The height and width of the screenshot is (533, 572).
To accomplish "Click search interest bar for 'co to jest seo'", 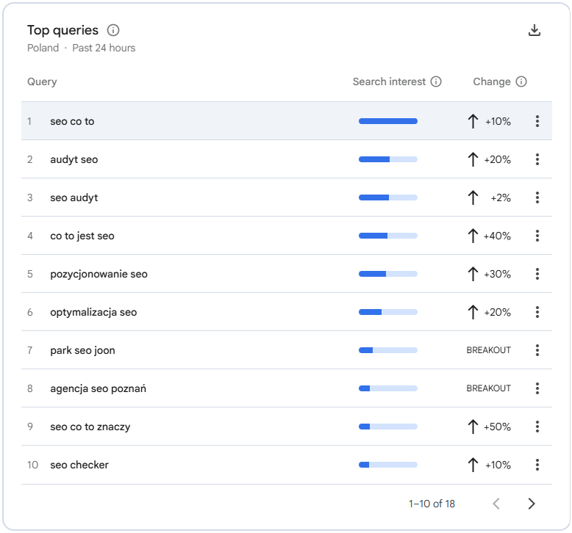I will [x=387, y=236].
